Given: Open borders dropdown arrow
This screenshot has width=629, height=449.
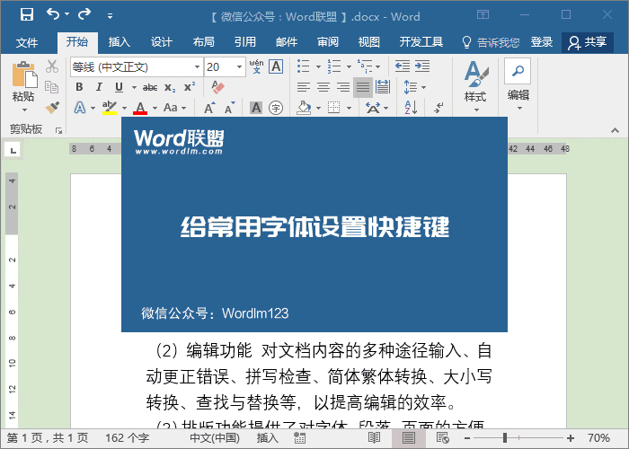Looking at the screenshot, I should tap(349, 108).
